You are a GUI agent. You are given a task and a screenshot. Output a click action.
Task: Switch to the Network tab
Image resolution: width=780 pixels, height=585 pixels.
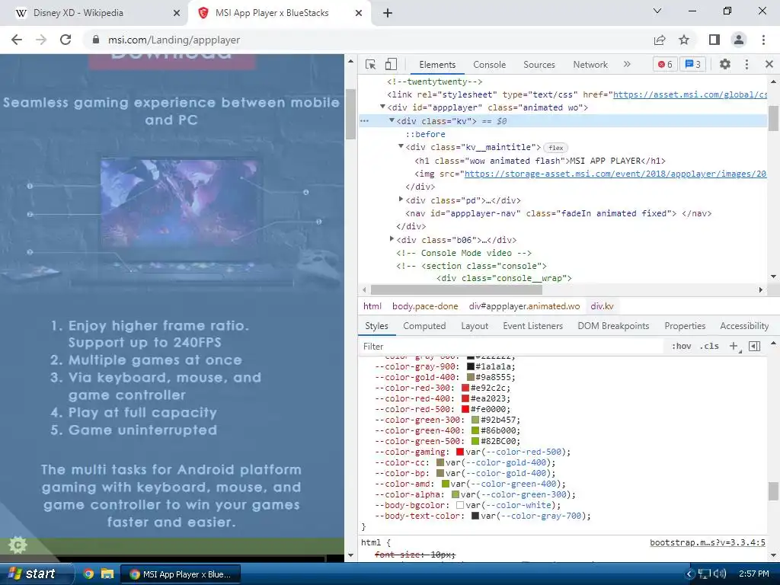590,65
